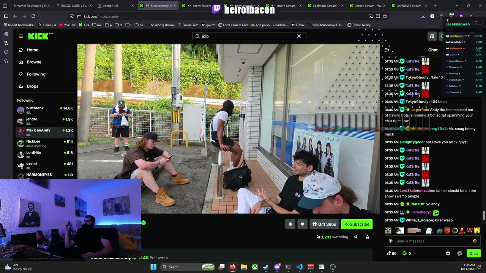Reload the current page
The image size is (486, 273).
tap(33, 16)
